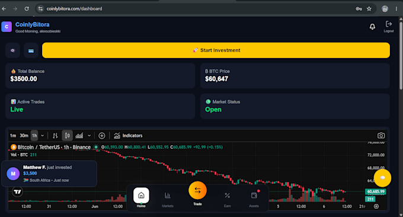Image resolution: width=403 pixels, height=217 pixels.
Task: Click the TradingView logo on chart
Action: coord(17,192)
